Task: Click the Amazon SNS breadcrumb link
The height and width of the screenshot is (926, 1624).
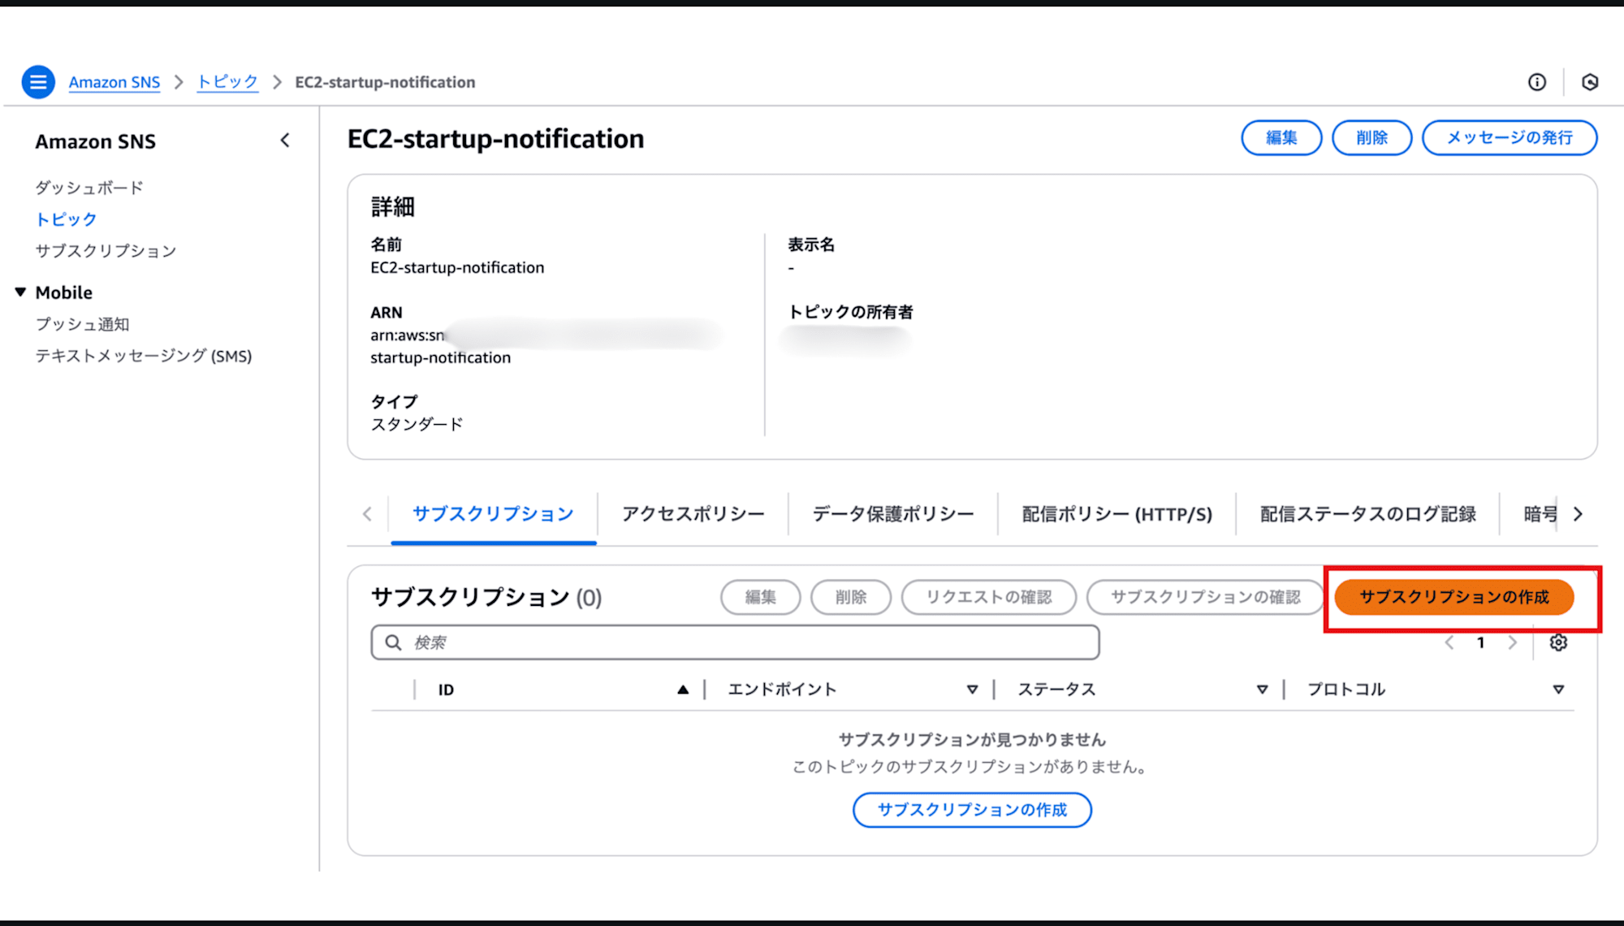Action: [114, 82]
